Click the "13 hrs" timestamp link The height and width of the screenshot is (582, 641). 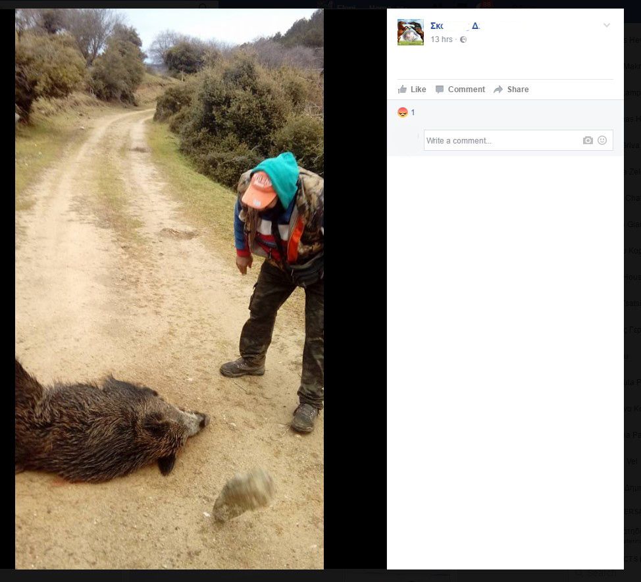(x=441, y=40)
